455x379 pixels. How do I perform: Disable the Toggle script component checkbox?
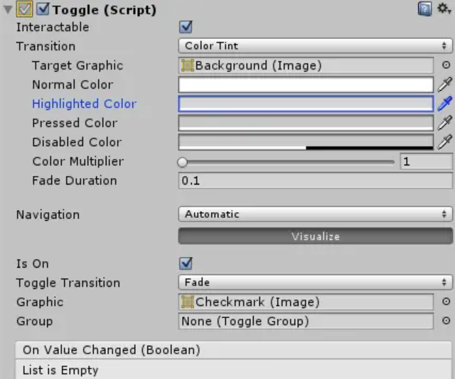pyautogui.click(x=42, y=10)
